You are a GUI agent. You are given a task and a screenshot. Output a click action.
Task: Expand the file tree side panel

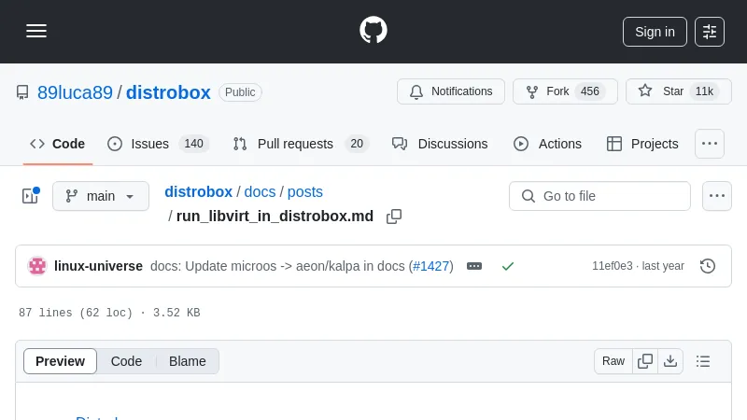tap(30, 196)
